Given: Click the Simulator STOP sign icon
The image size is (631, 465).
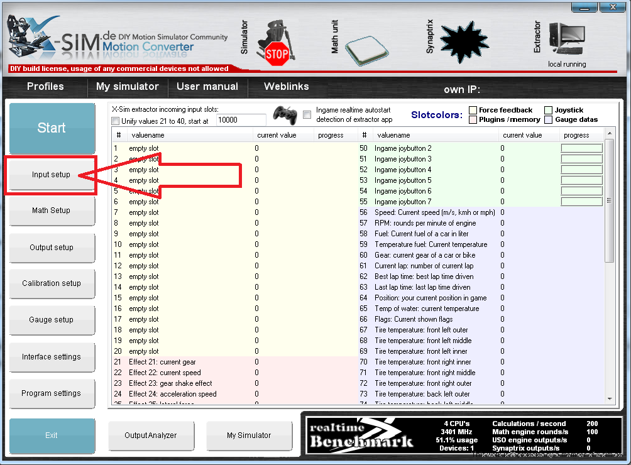Looking at the screenshot, I should (x=277, y=53).
